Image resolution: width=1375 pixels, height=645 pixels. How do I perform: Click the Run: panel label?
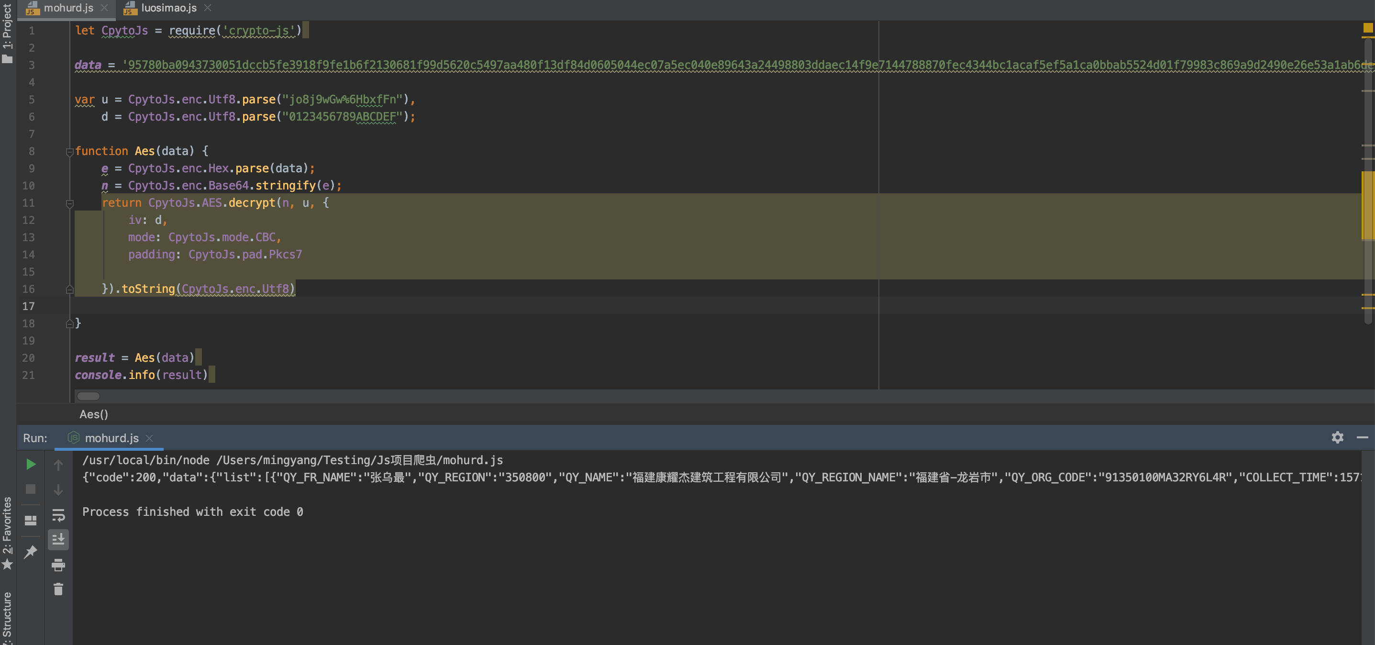(x=35, y=438)
